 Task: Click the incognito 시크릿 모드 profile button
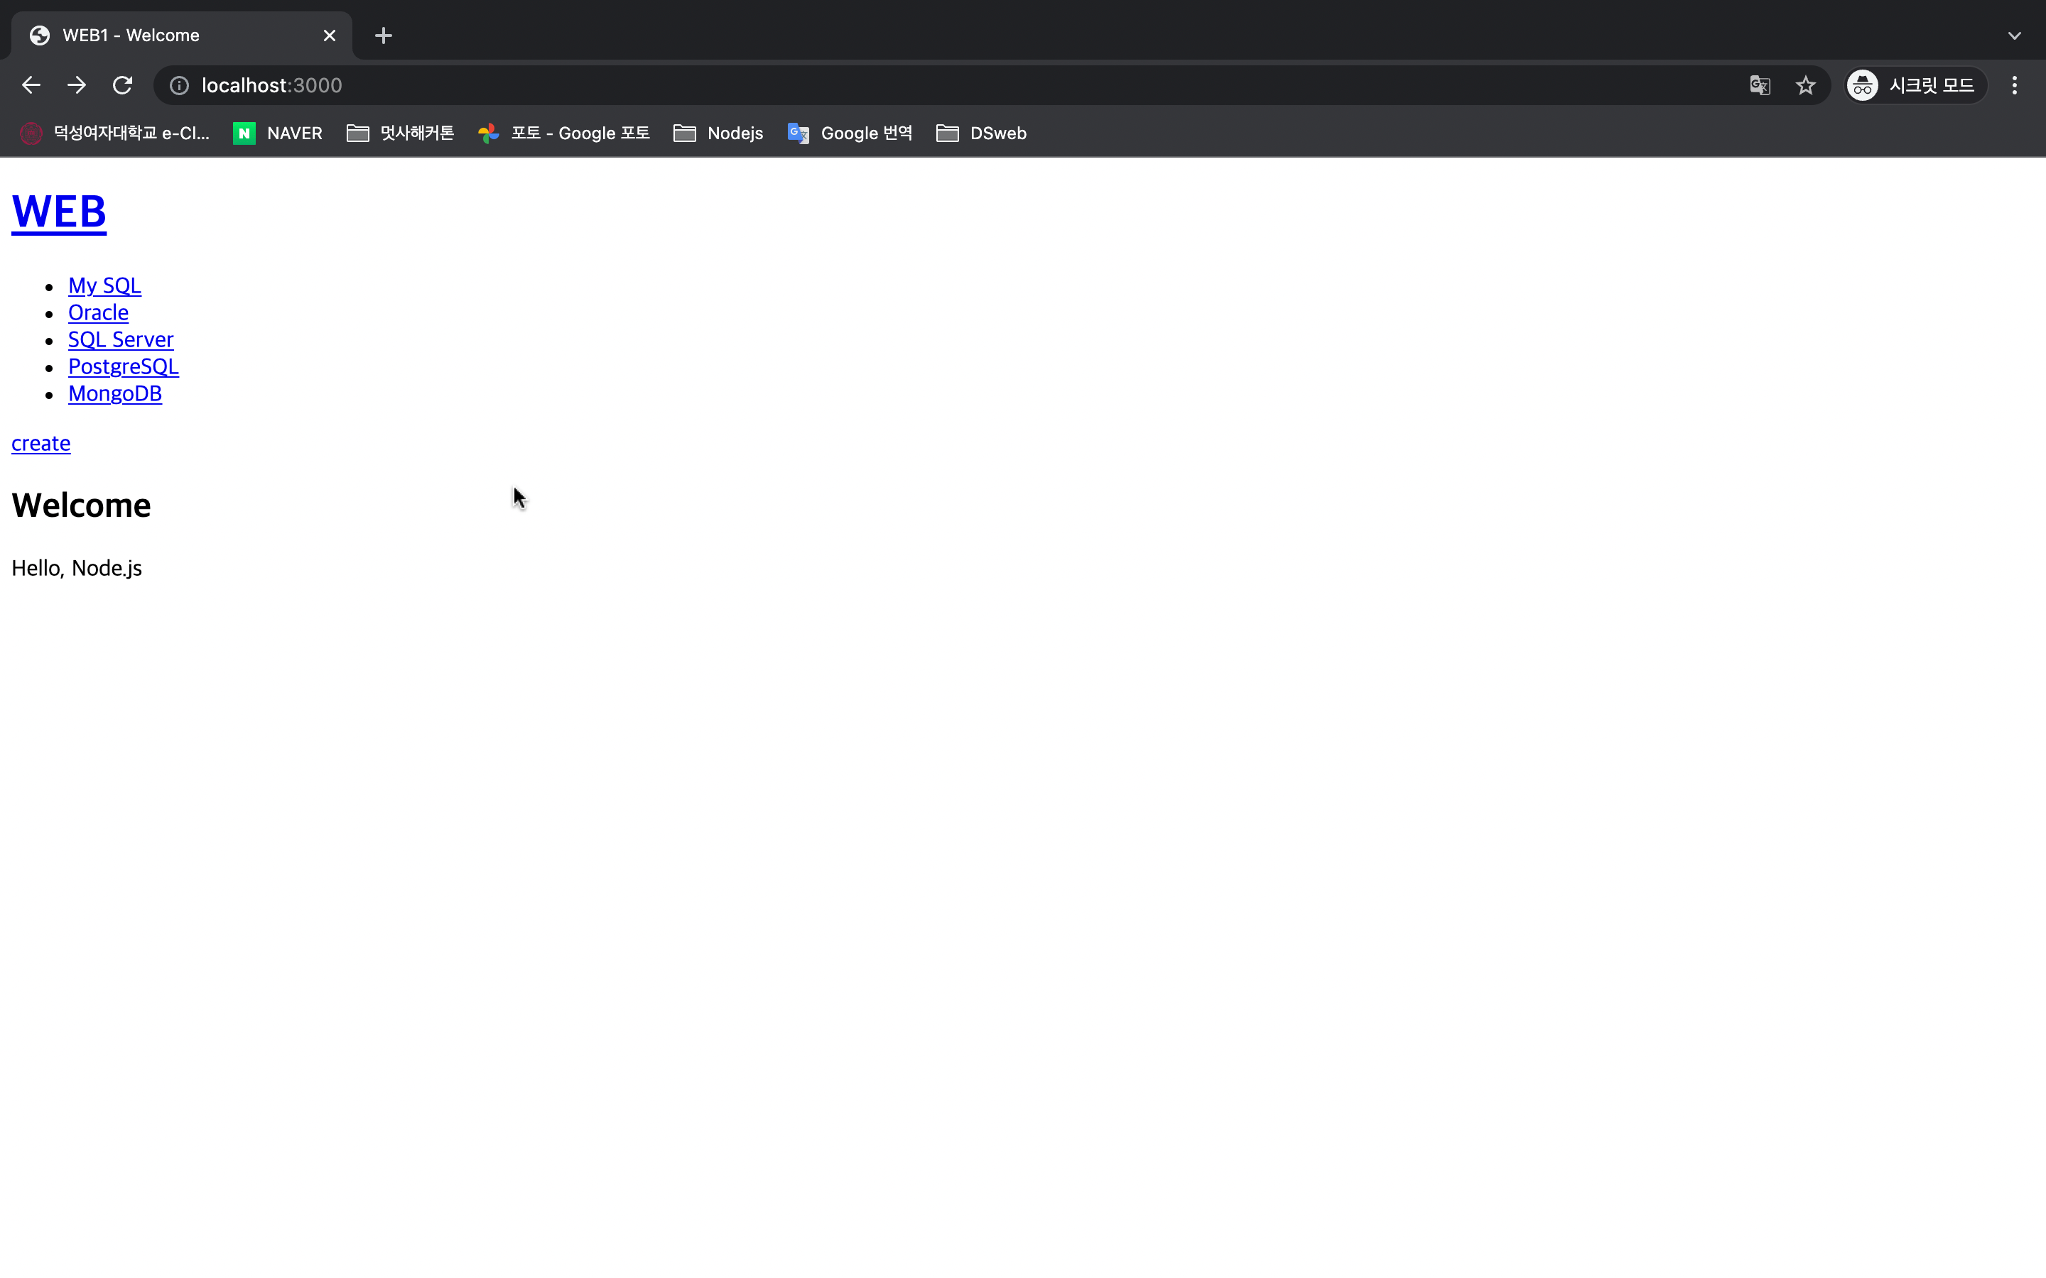pos(1914,85)
